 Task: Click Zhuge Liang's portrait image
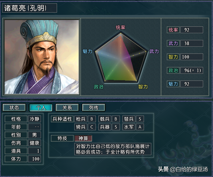pyautogui.click(x=42, y=57)
